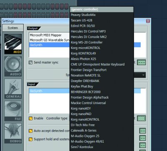Choose Korg nanoKONTROL
This screenshot has height=151, width=167.
101,120
